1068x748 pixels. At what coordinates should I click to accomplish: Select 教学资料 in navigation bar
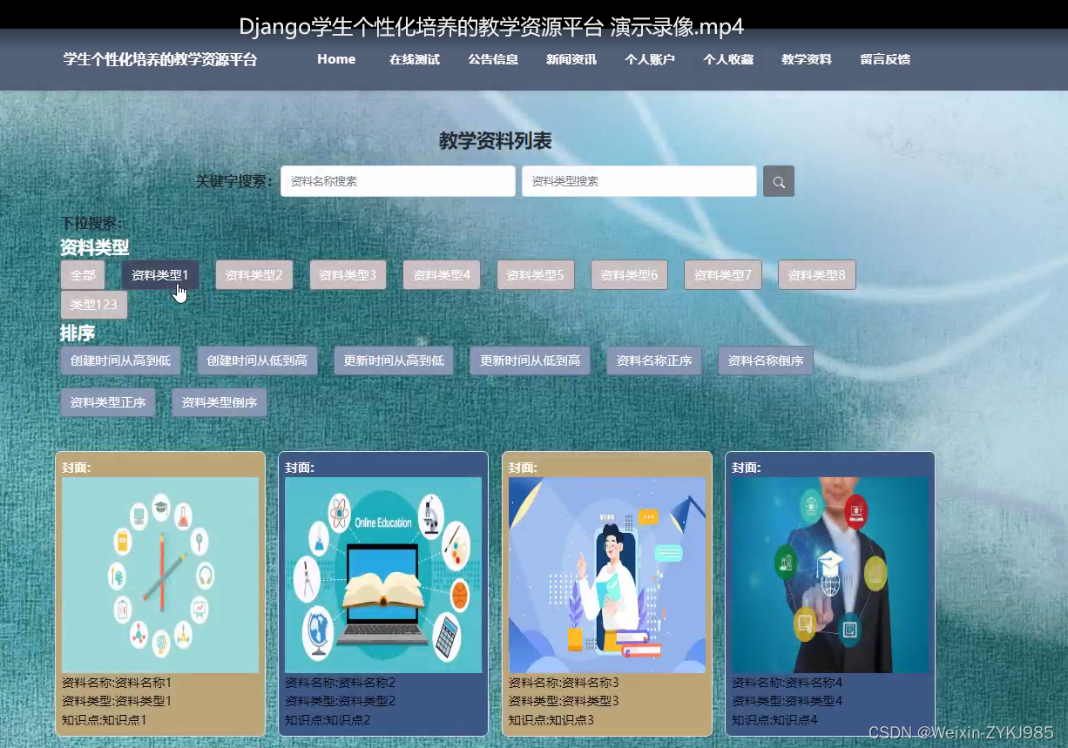pyautogui.click(x=807, y=59)
